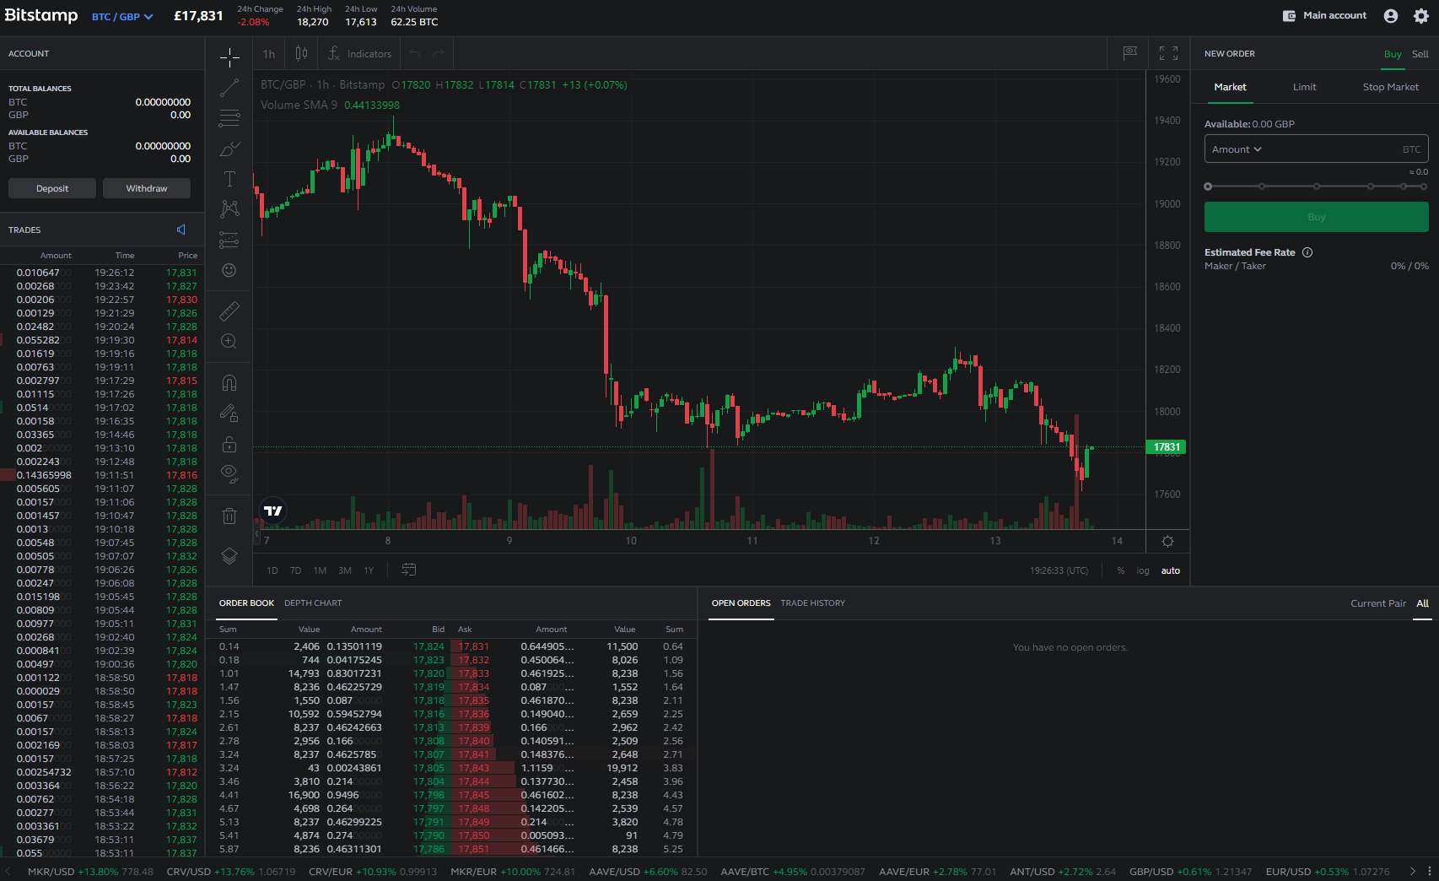The image size is (1439, 881).
Task: Select the crosshair cursor tool
Action: pos(229,57)
